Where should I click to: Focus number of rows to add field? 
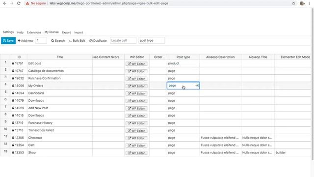[41, 40]
